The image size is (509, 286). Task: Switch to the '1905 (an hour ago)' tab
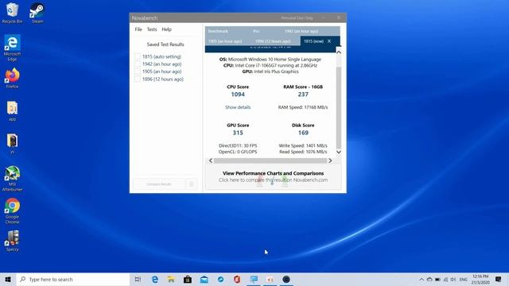pos(225,41)
